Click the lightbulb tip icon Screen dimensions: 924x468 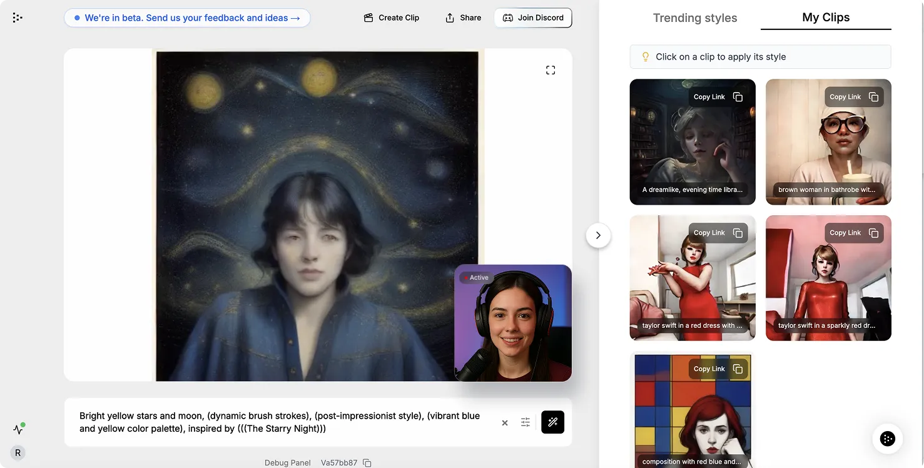(646, 57)
